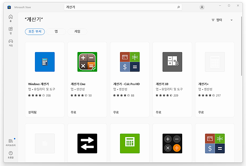Screen dimensions: 246x166
Task: Click the 계산기 One title text
Action: [78, 84]
